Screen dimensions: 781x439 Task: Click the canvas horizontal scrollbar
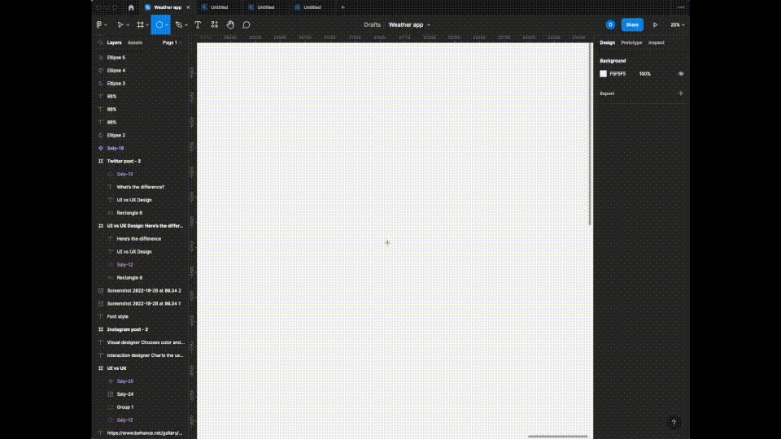[x=558, y=437]
